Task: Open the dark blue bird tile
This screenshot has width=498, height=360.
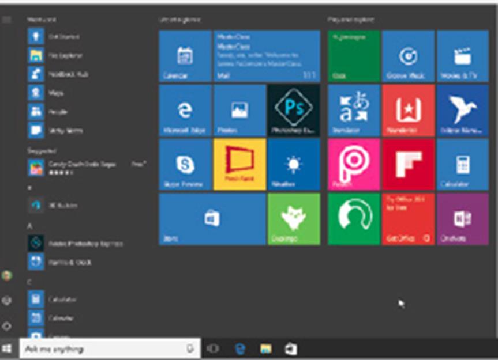Action: pyautogui.click(x=463, y=110)
